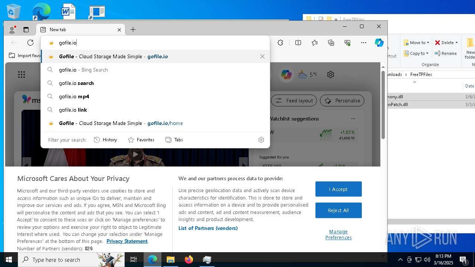Reject all cookies
Screen dimensions: 475x267
click(x=338, y=210)
